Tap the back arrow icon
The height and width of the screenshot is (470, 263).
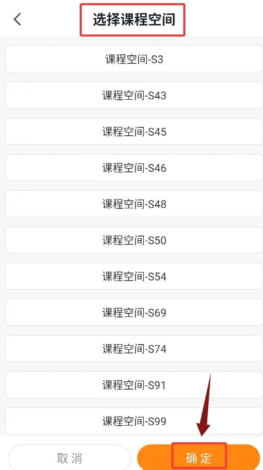click(17, 19)
